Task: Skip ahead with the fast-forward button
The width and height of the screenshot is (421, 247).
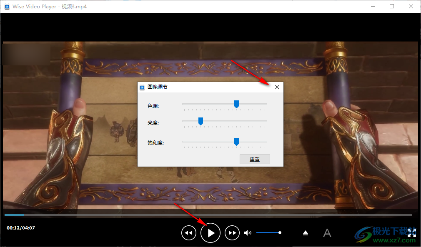Action: pyautogui.click(x=232, y=233)
